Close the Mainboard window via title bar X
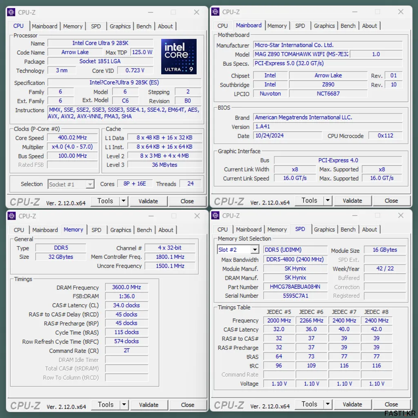 [401, 12]
